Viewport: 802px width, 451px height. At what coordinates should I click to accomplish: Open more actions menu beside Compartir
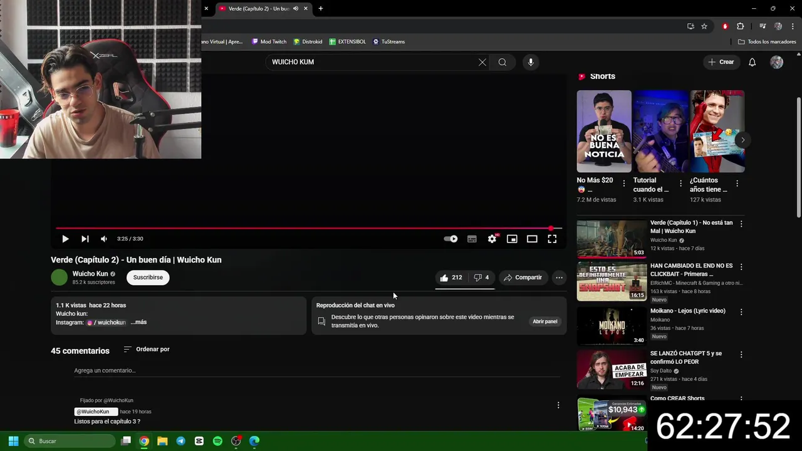pos(559,277)
